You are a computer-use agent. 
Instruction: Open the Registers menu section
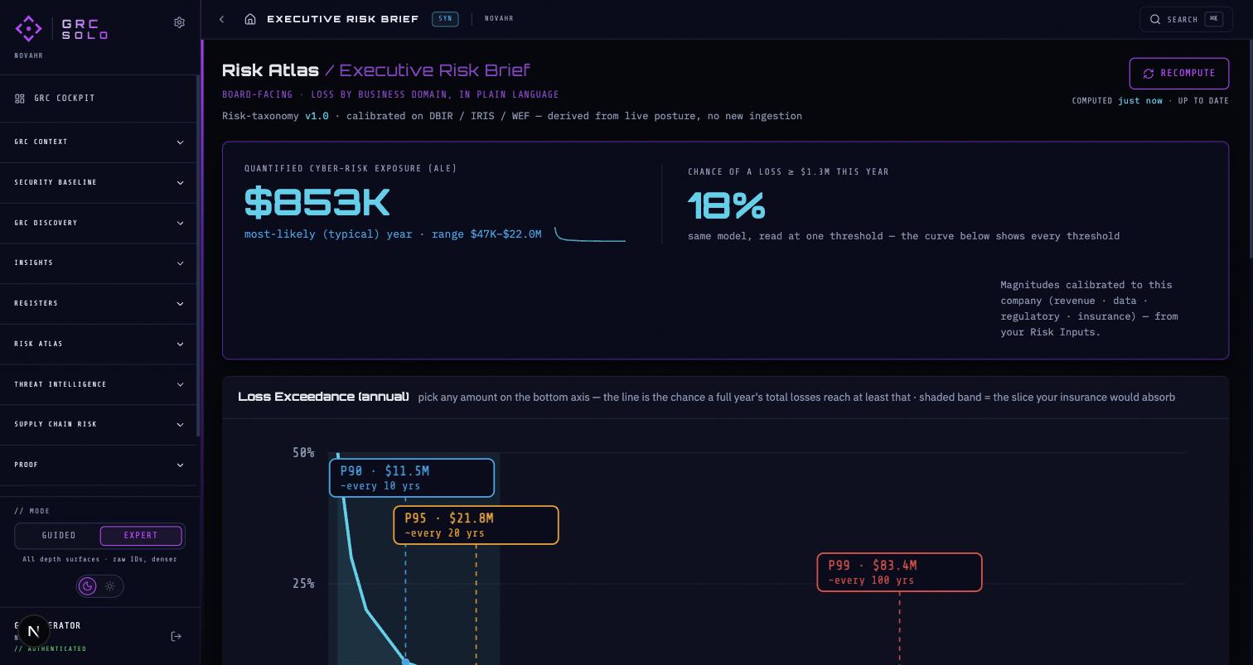pos(99,304)
